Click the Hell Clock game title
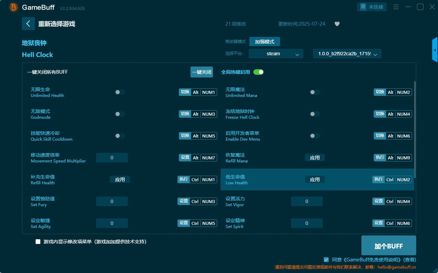The image size is (438, 273). (38, 55)
